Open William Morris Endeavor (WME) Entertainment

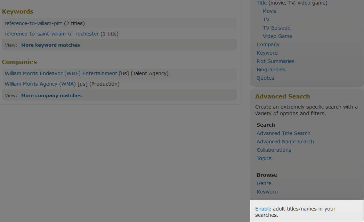click(61, 73)
